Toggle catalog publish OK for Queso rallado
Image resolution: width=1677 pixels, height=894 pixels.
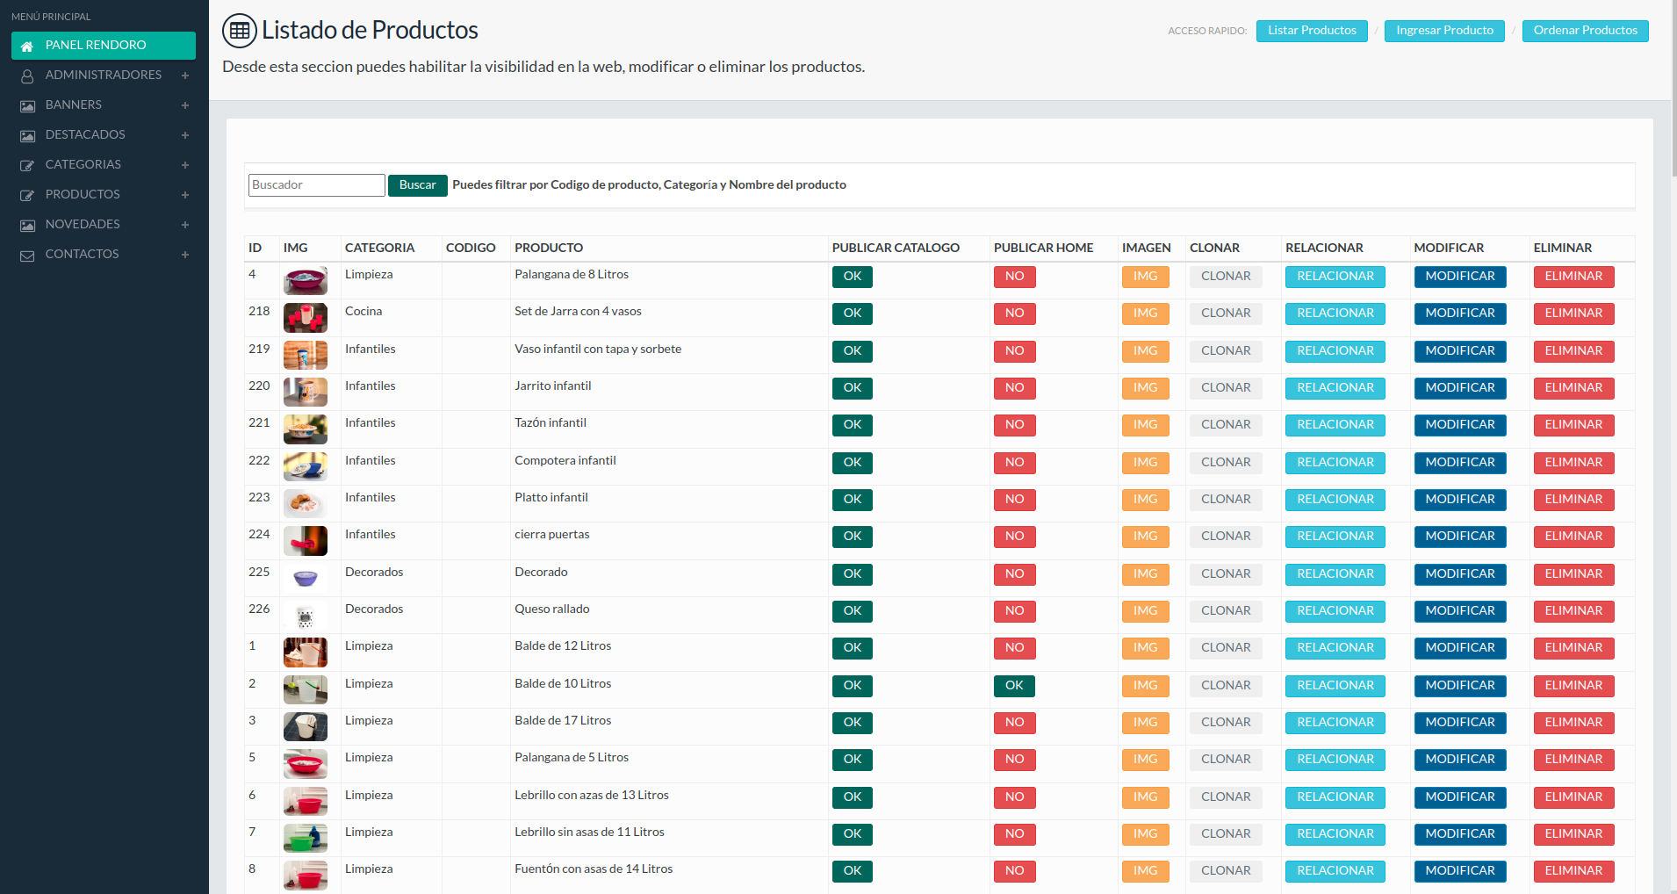click(852, 611)
